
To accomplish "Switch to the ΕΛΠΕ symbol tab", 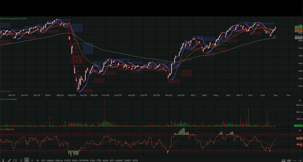I will tap(135, 161).
